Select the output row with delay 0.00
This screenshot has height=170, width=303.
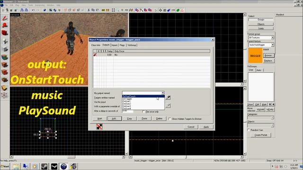coord(151,55)
